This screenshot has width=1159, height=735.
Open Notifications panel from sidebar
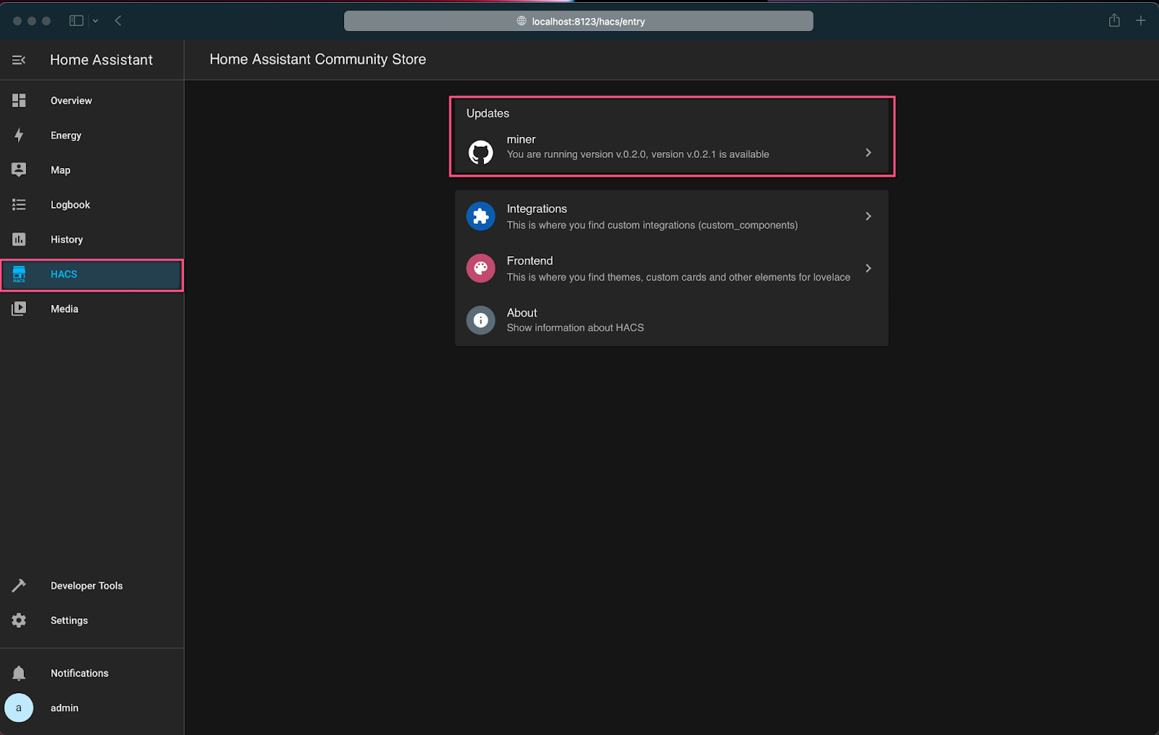pyautogui.click(x=92, y=673)
